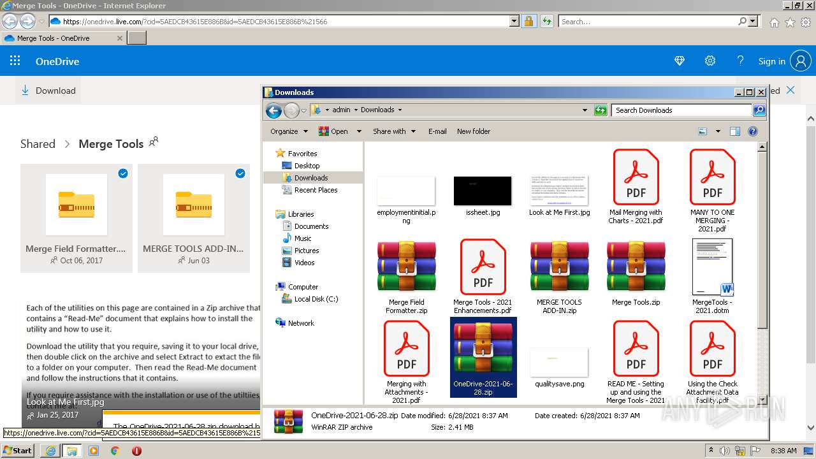Click the Windows Start button
Screen dimensions: 816x459
18,451
